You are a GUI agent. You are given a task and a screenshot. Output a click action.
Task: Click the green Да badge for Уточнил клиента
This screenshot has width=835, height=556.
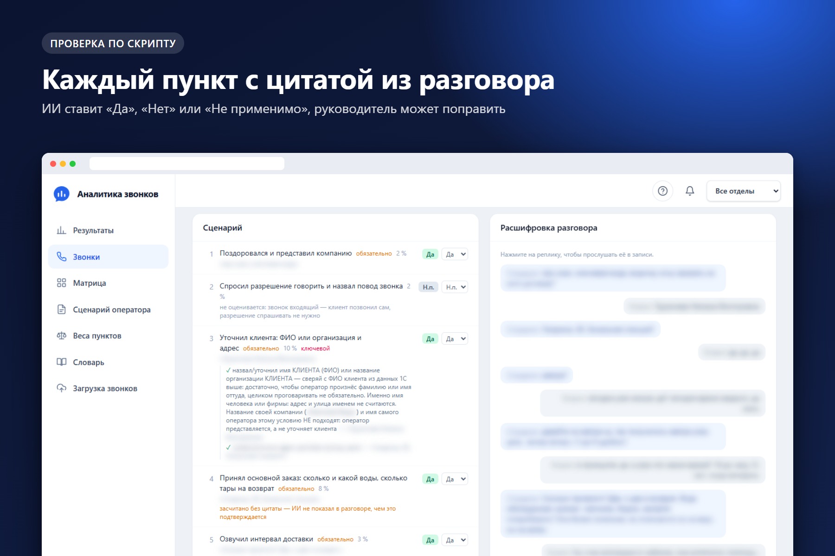pyautogui.click(x=430, y=339)
